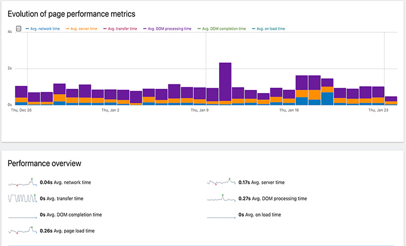Click the first bar at Thu, Dec 26
Viewport: 406px width, 246px height.
[21, 95]
